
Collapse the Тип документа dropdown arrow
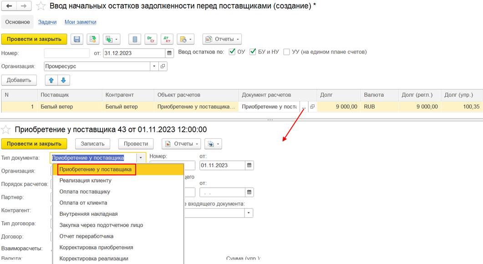[141, 158]
